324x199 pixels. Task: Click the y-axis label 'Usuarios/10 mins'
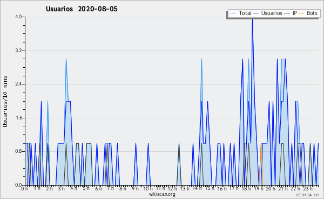5,102
